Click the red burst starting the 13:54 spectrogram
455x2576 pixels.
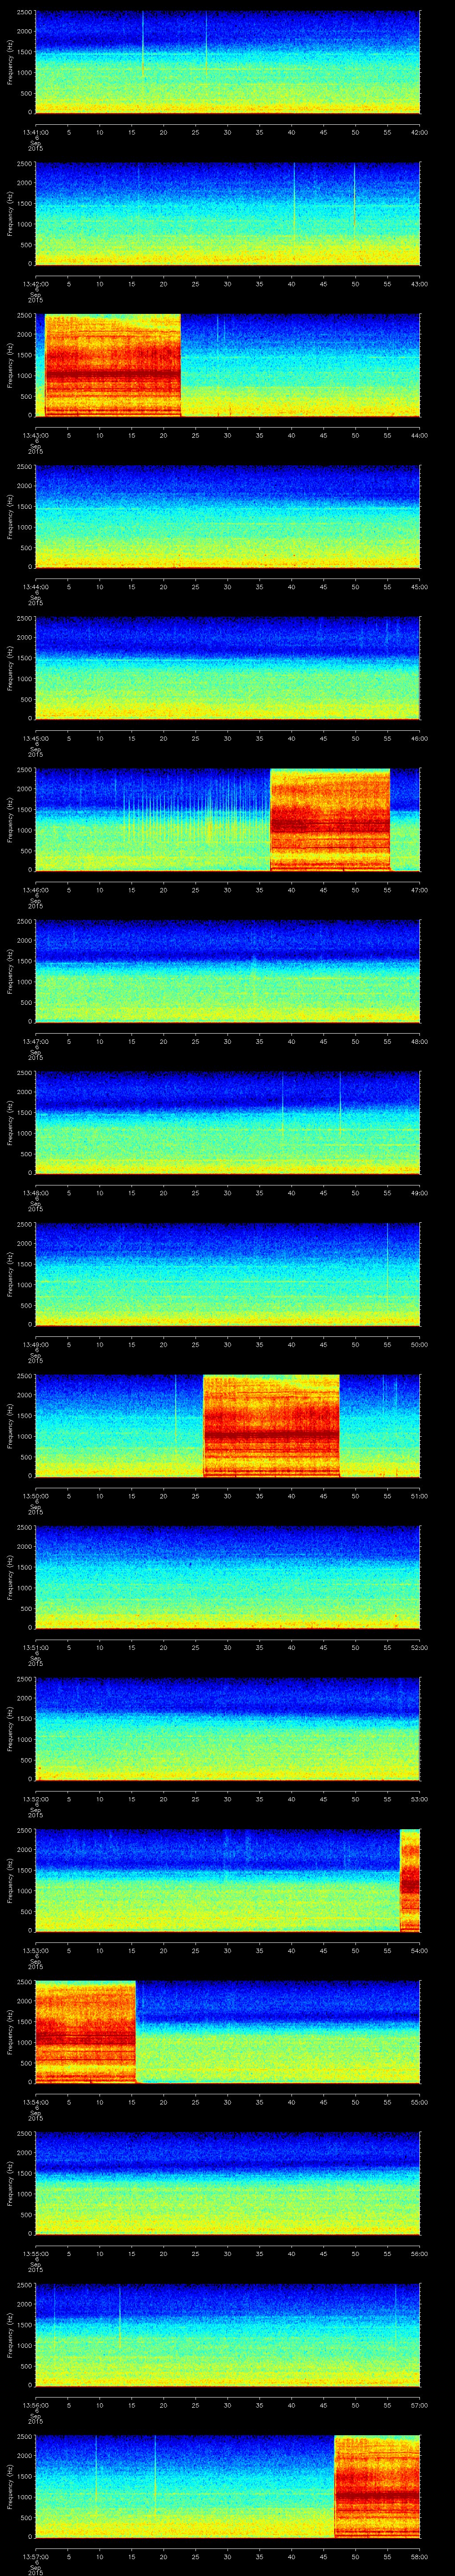85,2031
